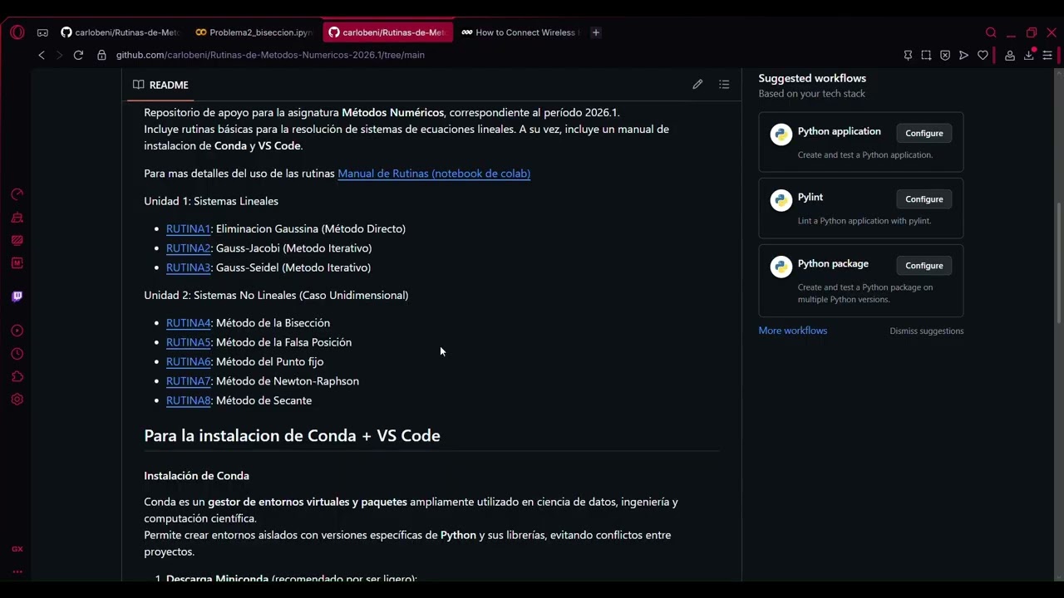Open the sidebar player icon
1064x598 pixels.
point(17,331)
